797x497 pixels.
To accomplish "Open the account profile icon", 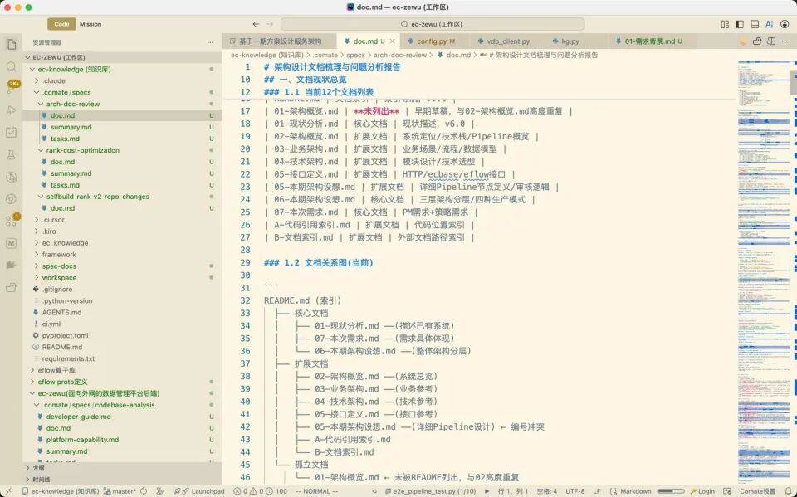I will click(785, 24).
